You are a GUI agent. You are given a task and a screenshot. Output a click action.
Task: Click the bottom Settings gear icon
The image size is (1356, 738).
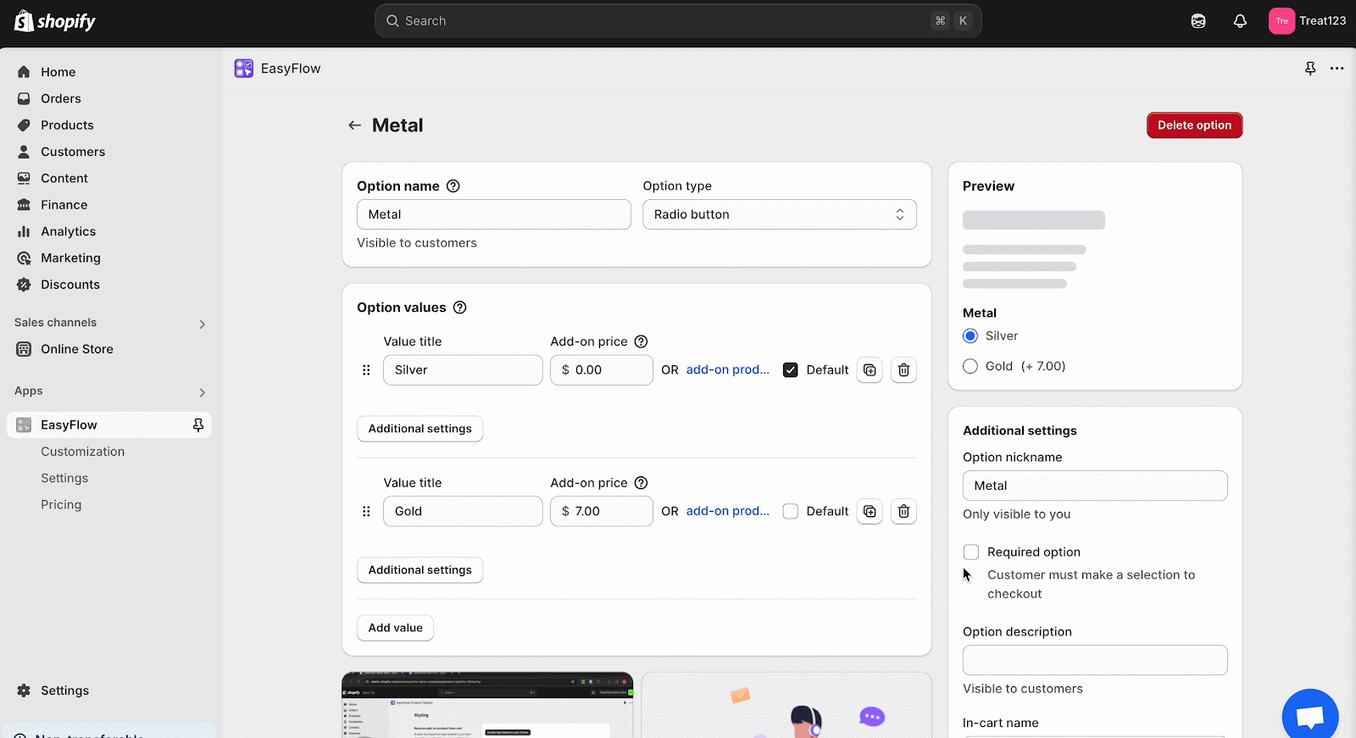pos(24,691)
